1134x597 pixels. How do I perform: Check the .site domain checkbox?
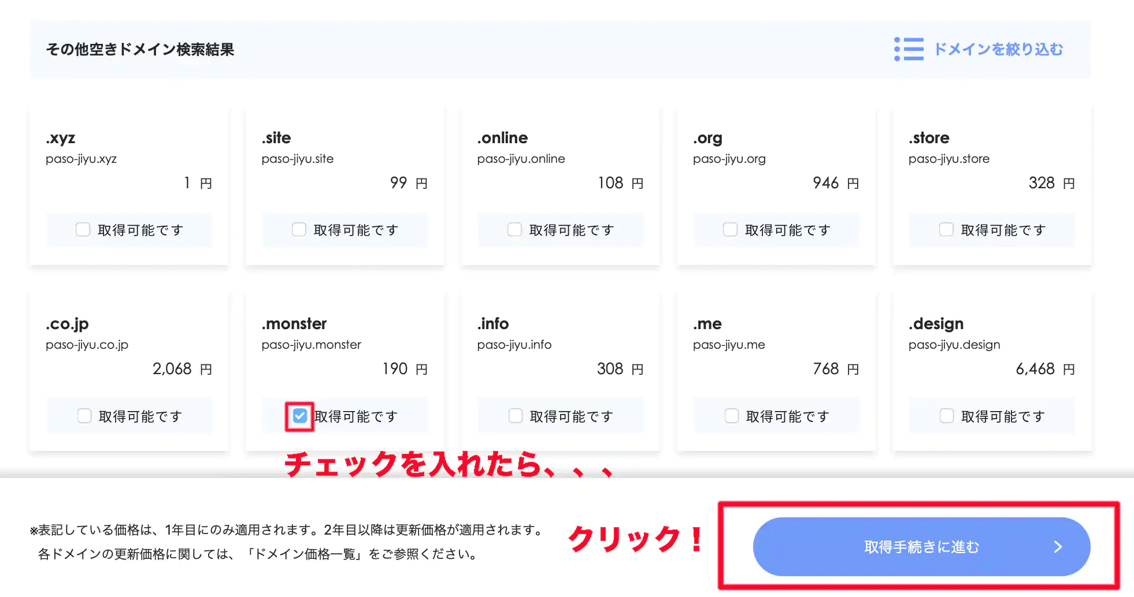[x=299, y=229]
